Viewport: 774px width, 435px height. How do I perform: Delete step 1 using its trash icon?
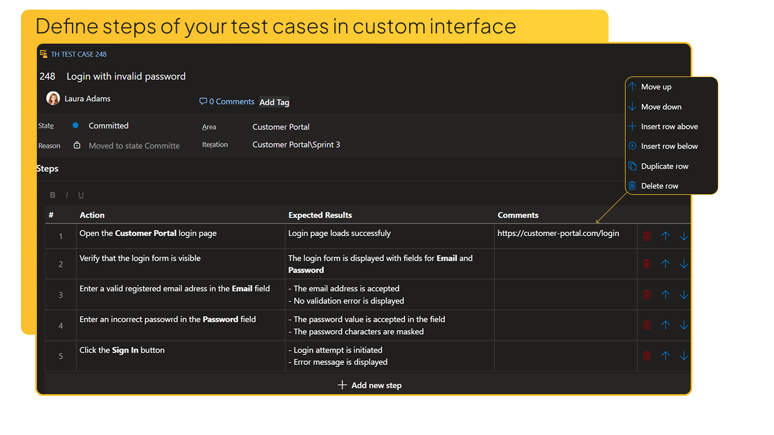coord(647,236)
